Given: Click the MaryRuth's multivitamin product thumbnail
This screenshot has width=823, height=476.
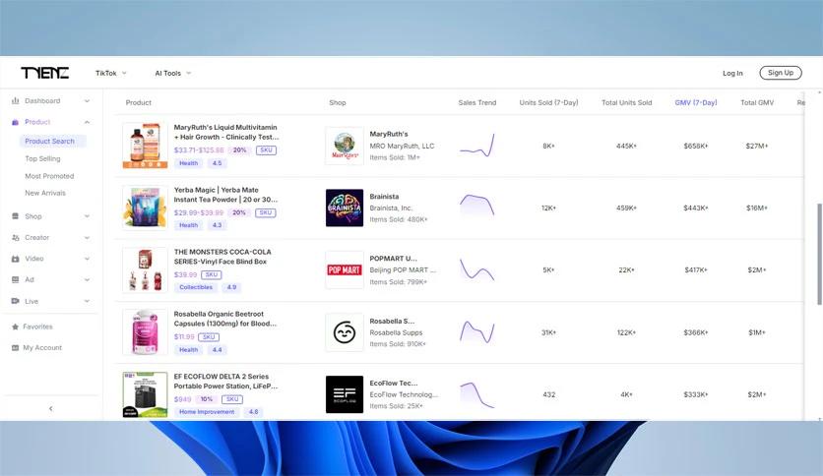Looking at the screenshot, I should coord(145,146).
